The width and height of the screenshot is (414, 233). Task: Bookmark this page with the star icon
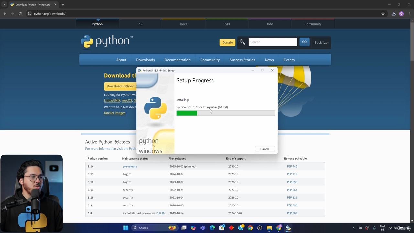[383, 14]
